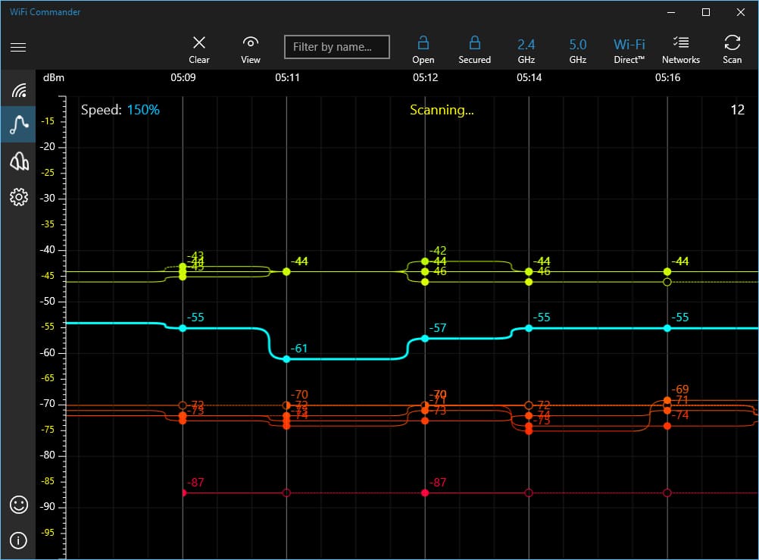759x560 pixels.
Task: Toggle the Wi-Fi Direct filter
Action: point(629,48)
